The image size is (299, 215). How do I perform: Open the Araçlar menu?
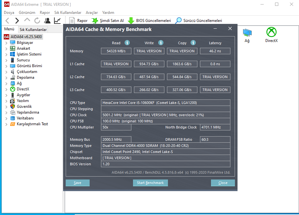[x=92, y=13]
